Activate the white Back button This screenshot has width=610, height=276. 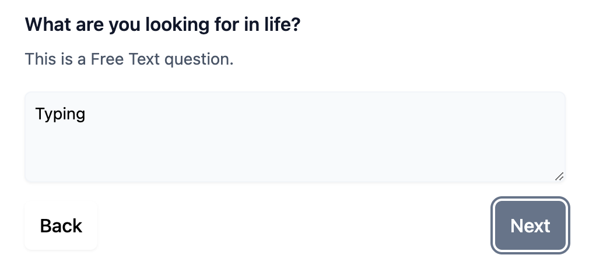(x=61, y=225)
